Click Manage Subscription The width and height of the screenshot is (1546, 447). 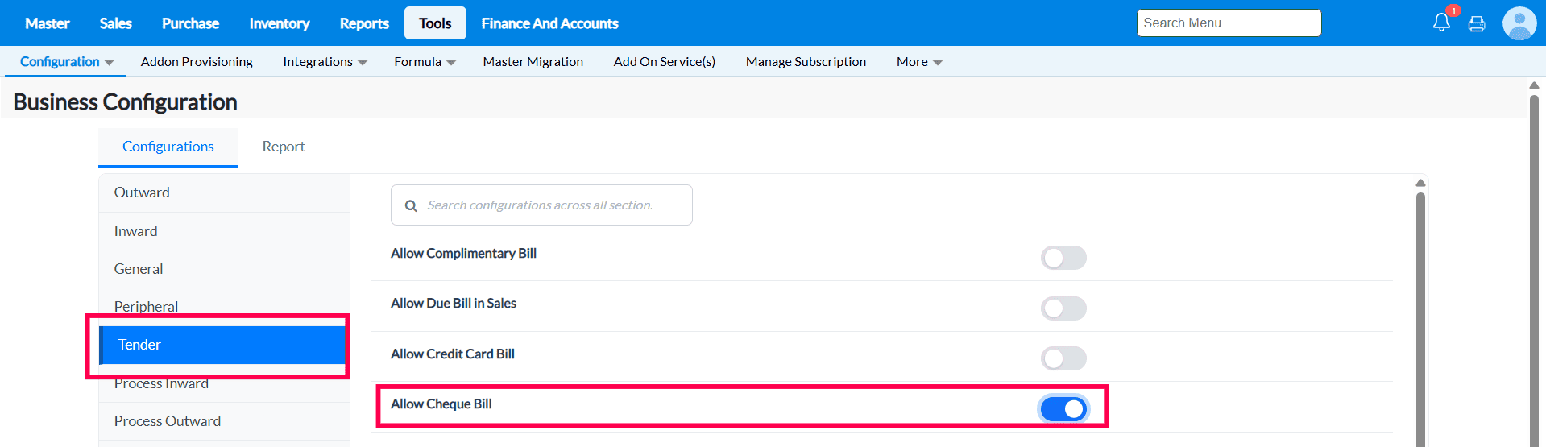(806, 62)
